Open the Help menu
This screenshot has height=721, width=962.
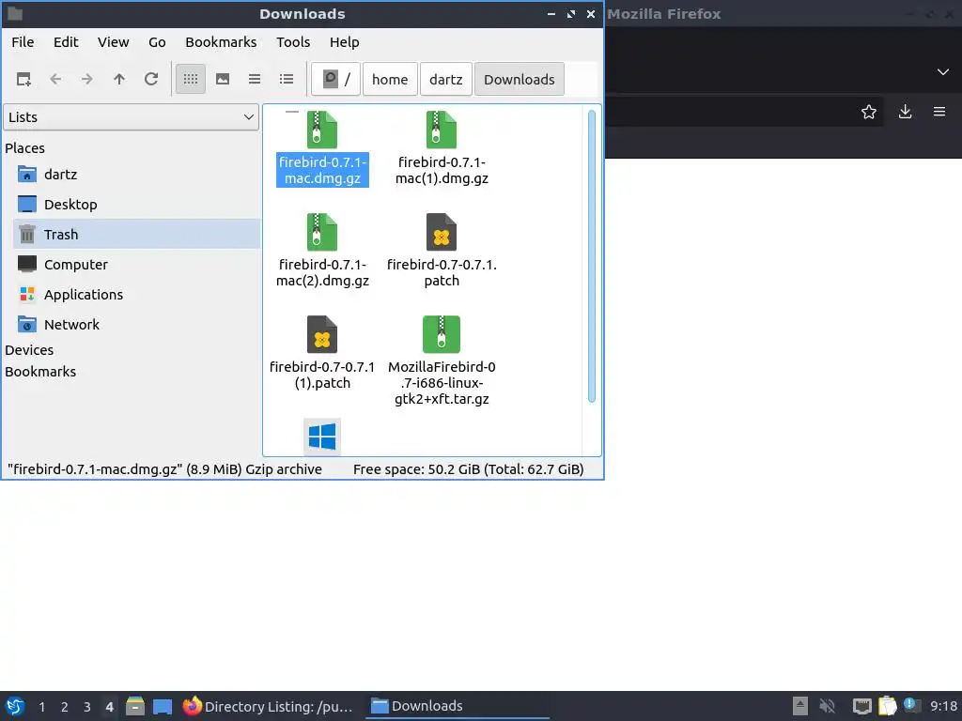pos(344,42)
